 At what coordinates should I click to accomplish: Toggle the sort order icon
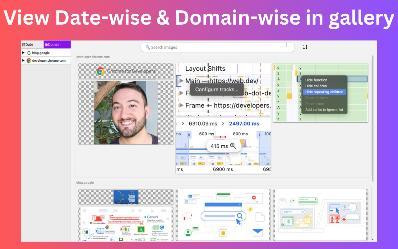(x=305, y=47)
